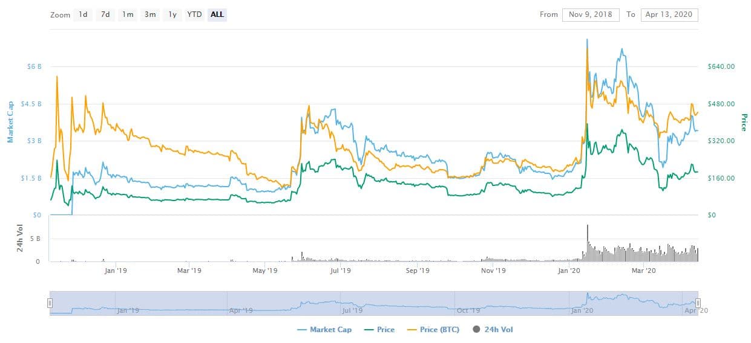Click the Nov '19 x-axis label

click(x=493, y=271)
